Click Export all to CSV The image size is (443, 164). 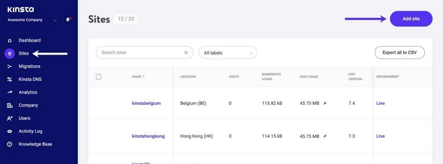coord(400,52)
